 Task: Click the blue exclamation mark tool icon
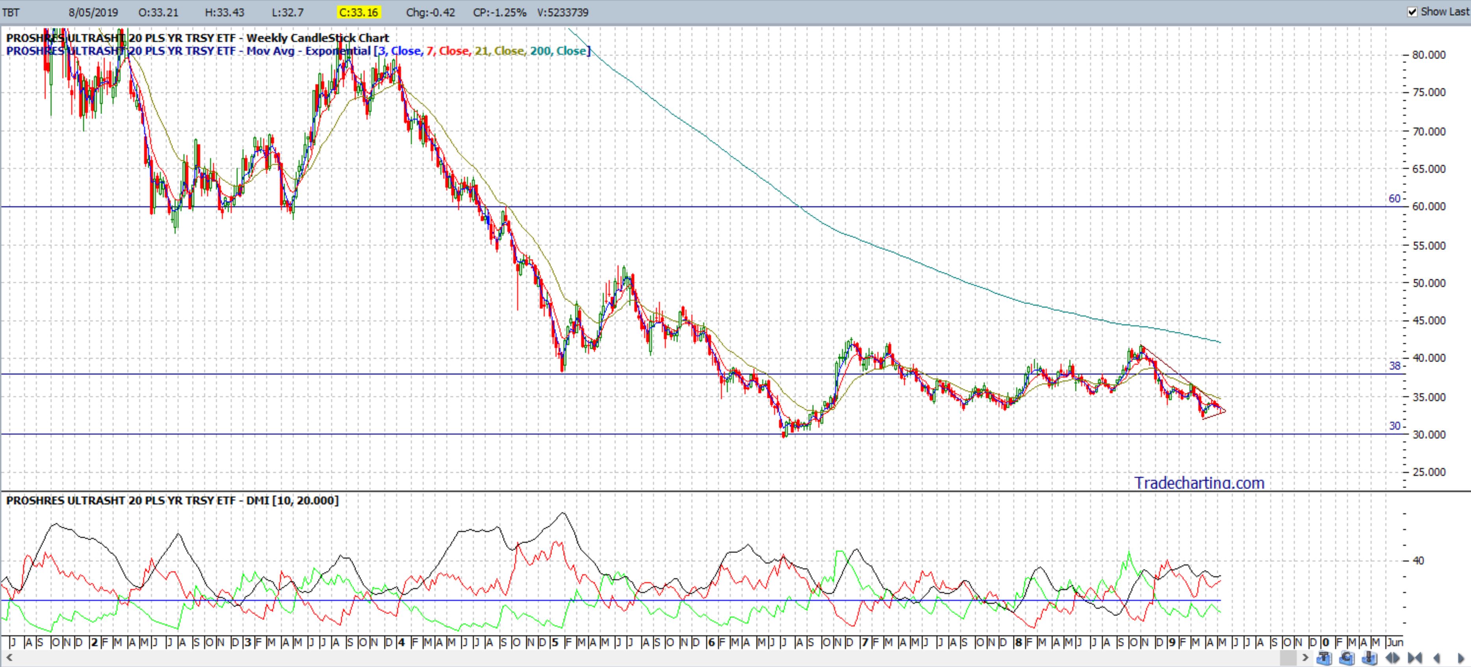point(1370,658)
